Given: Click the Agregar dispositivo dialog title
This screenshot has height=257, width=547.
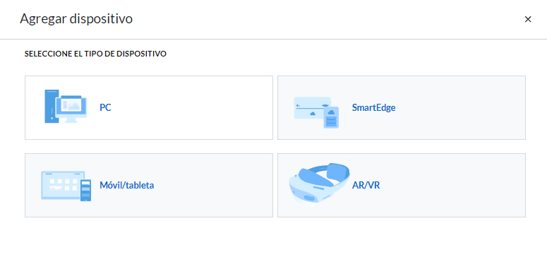Looking at the screenshot, I should pos(76,19).
